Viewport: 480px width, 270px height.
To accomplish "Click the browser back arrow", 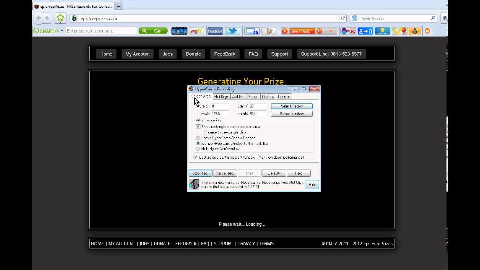I will coord(39,18).
